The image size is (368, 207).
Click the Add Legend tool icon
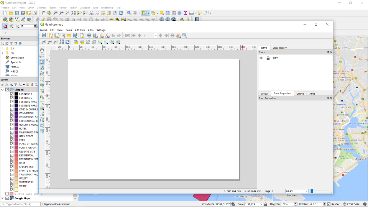[x=42, y=97]
